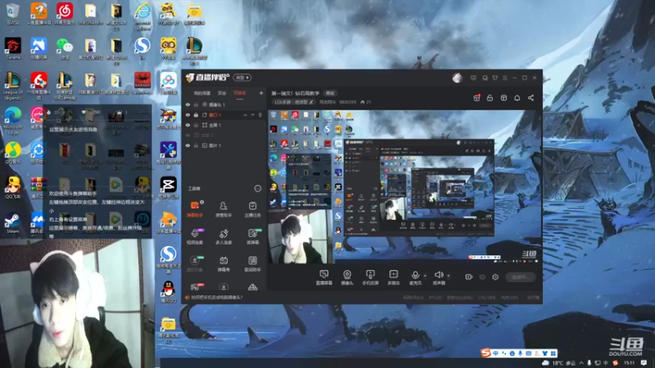Viewport: 655px width, 368px height.
Task: Click the shirt skin icon in the title bar
Action: [x=495, y=78]
